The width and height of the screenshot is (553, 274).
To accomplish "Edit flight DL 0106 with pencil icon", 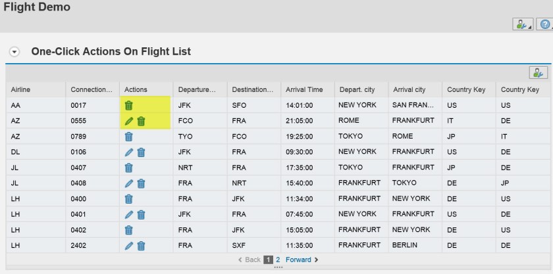I will click(x=129, y=152).
